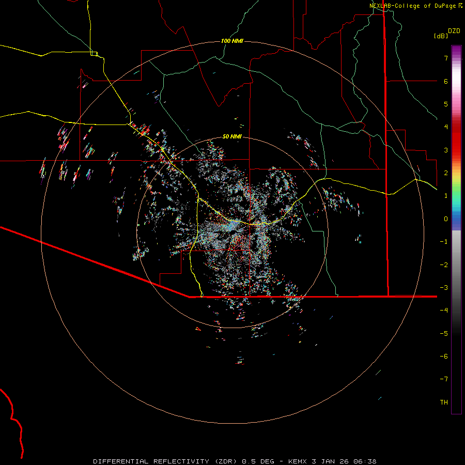Select the -1 dB tick on the color scale
Viewport: 465px width, 465px height.
click(444, 242)
